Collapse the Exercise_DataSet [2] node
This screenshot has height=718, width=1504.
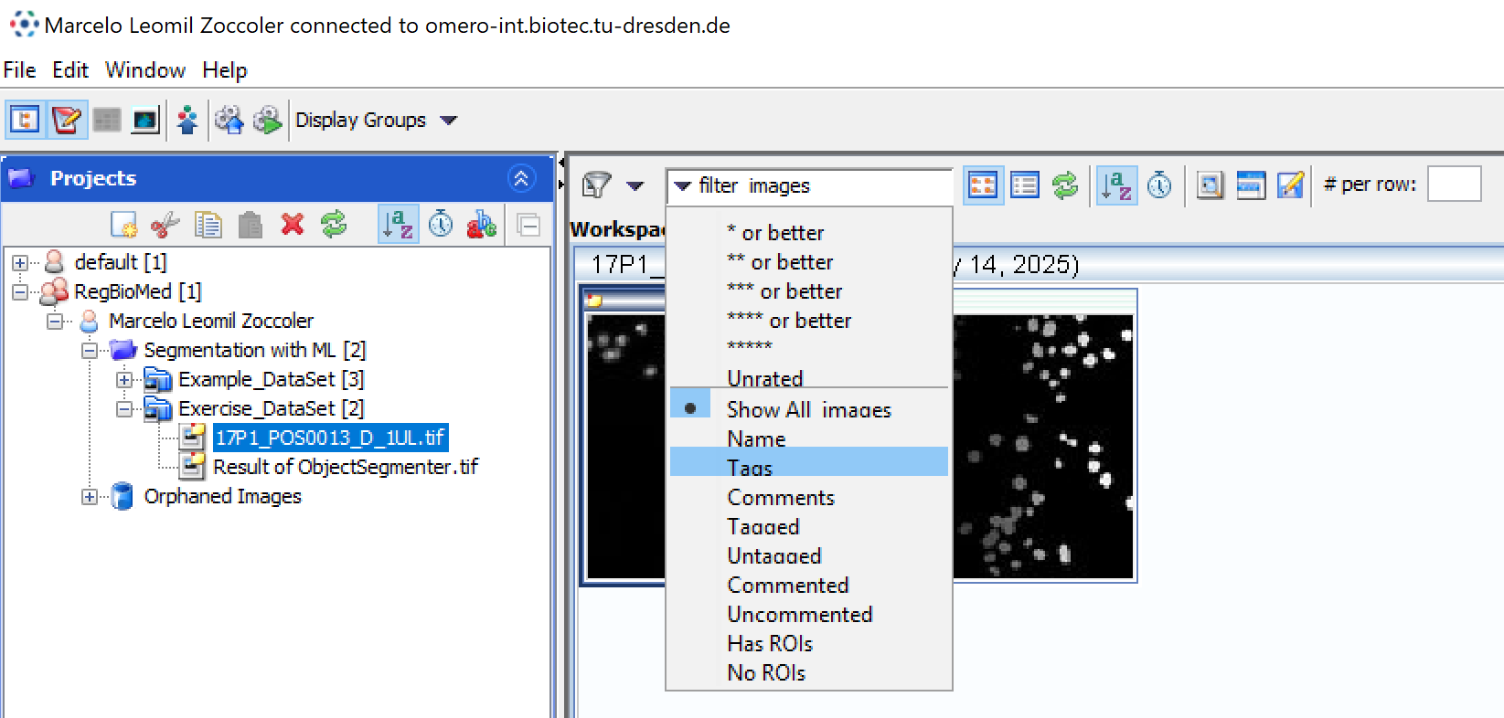pos(124,409)
